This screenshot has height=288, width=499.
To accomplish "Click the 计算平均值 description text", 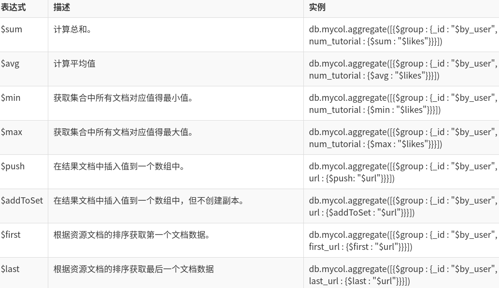I will (74, 64).
